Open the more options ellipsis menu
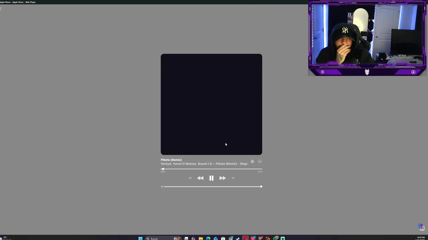428x240 pixels. click(x=260, y=161)
